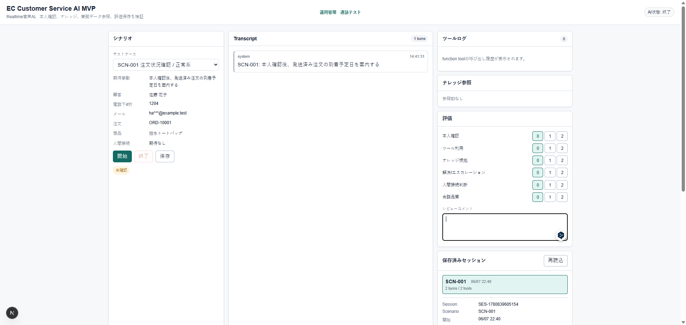Click the EC Customer Service AI MVP title

51,9
